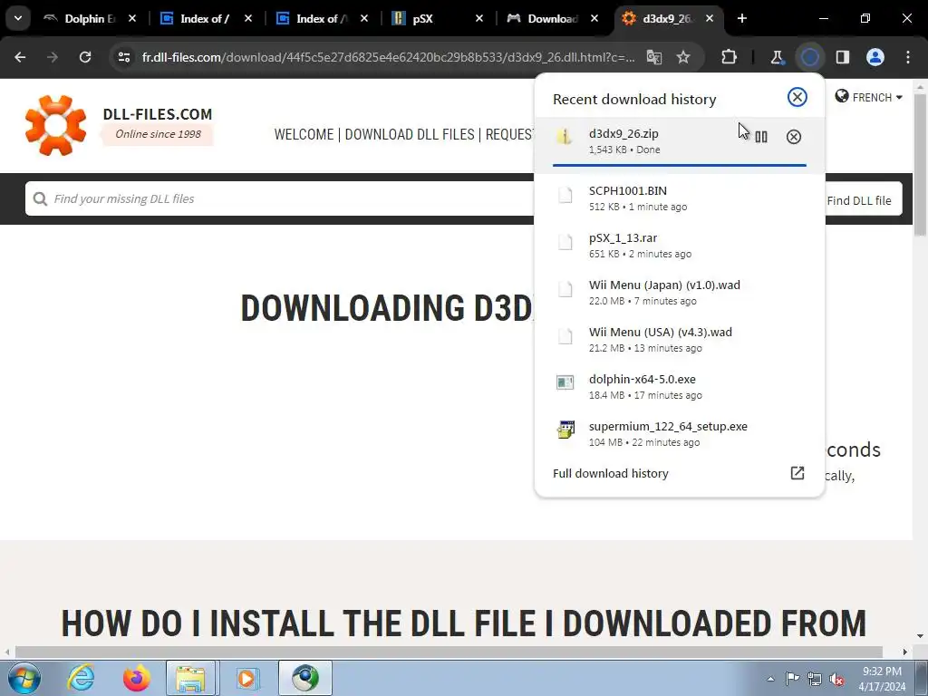The image size is (928, 696).
Task: Cancel the d3dx9_26.zip download
Action: (x=794, y=137)
